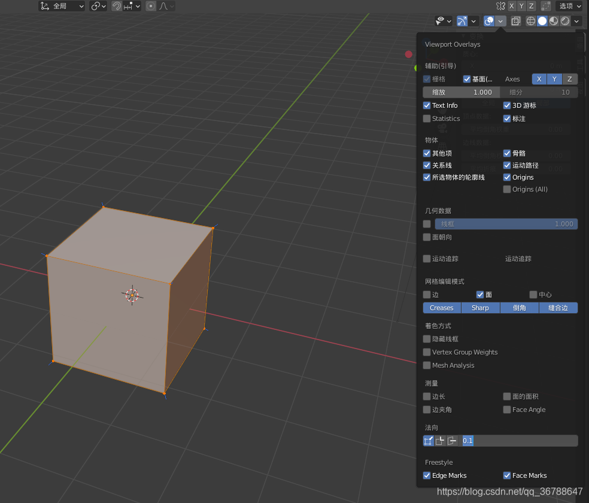
Task: Click the face normals display icon
Action: [x=453, y=441]
